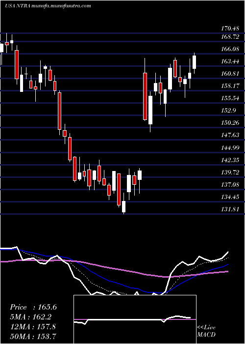Viewport: 245px width, 344px height.
Task: Select the 150.26 price level label
Action: 230,123
